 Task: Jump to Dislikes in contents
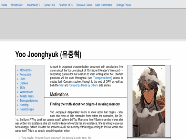coord(24,83)
